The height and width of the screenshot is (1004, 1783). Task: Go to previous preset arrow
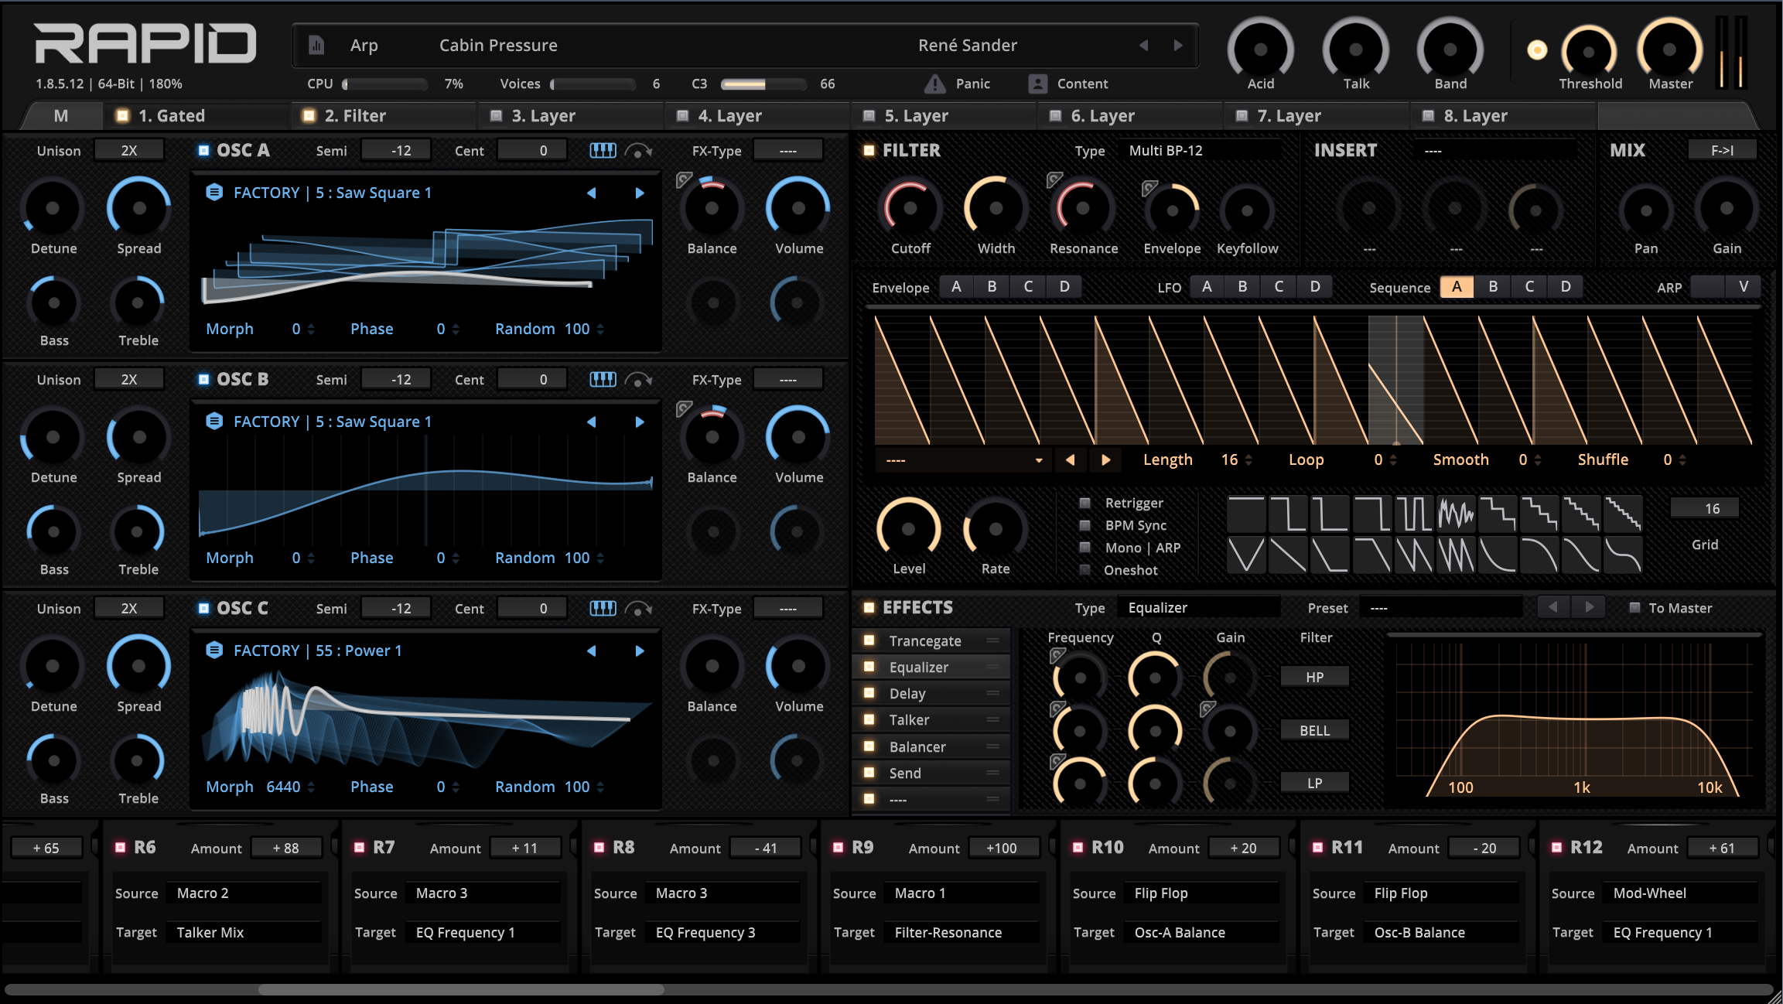pos(1143,46)
